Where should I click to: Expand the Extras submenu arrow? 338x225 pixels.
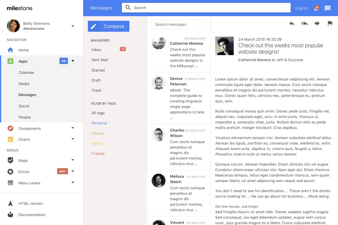(73, 171)
